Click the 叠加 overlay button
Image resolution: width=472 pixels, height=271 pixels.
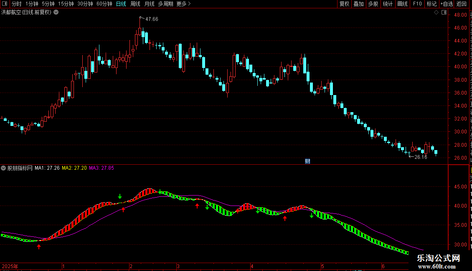(x=358, y=4)
